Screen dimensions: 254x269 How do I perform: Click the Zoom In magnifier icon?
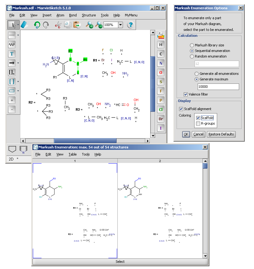pos(90,25)
